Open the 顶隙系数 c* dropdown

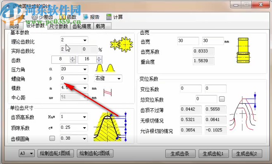point(84,128)
